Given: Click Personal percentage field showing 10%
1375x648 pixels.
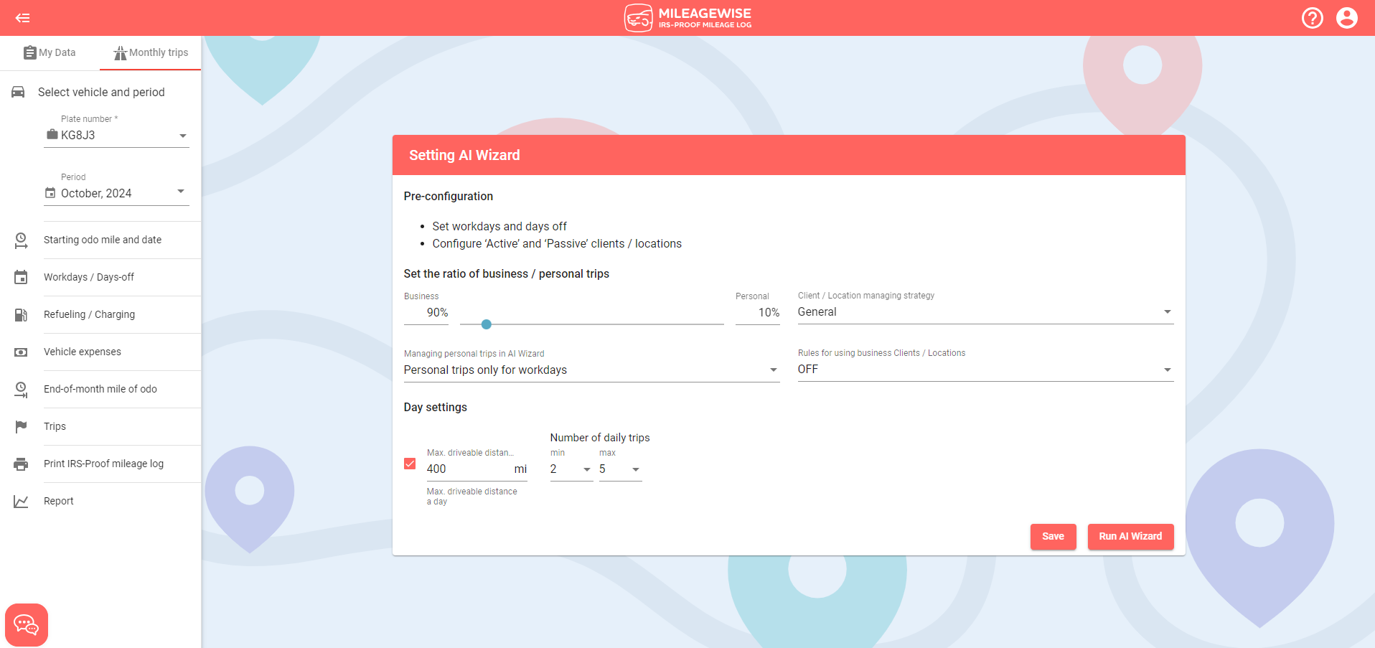Looking at the screenshot, I should (x=758, y=313).
